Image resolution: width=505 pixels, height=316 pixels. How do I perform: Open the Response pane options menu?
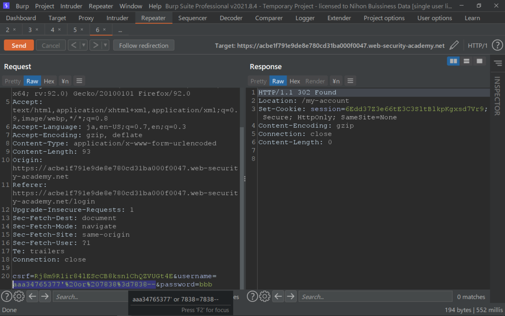[x=350, y=81]
